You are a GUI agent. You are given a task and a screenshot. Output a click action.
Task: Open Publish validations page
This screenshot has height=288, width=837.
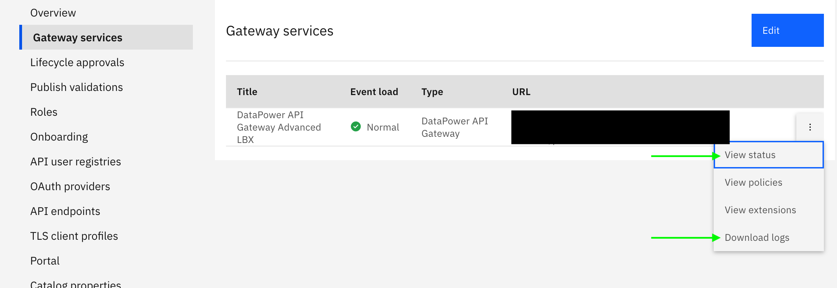(x=76, y=87)
